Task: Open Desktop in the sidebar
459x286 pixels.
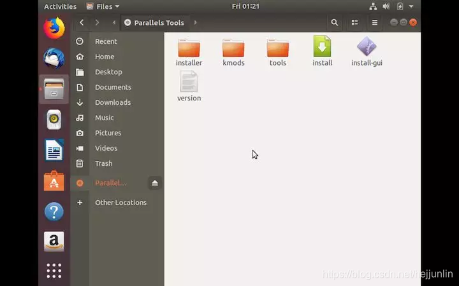Action: tap(117, 72)
